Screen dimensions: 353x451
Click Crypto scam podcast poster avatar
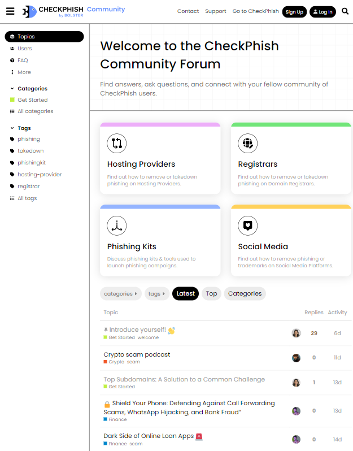click(296, 358)
